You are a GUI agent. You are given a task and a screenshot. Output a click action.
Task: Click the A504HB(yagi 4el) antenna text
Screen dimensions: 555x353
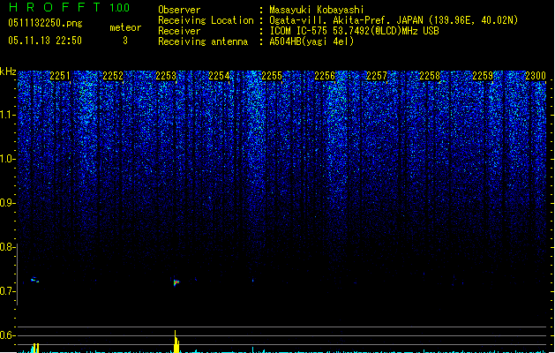tap(311, 41)
